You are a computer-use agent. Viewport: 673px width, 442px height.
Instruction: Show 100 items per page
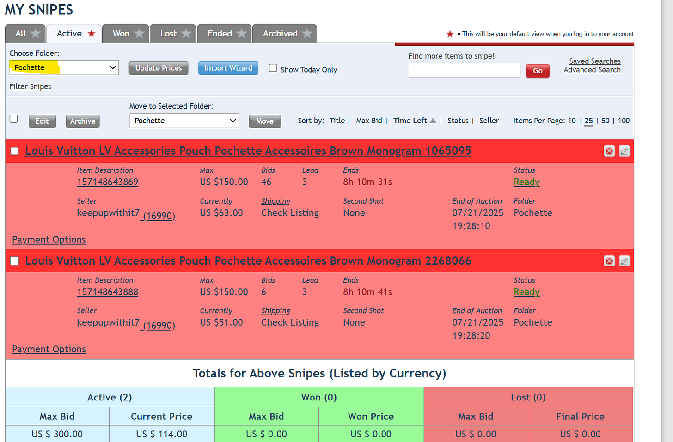[624, 121]
